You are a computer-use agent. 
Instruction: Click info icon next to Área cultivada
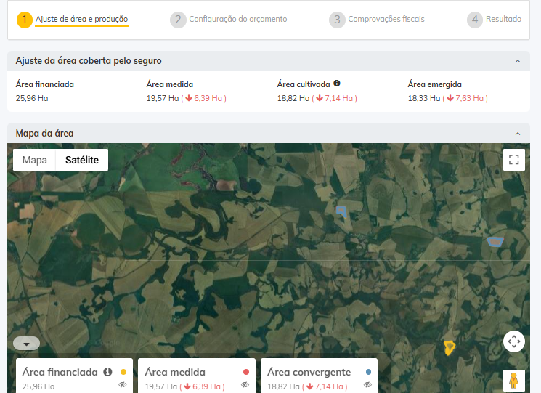point(337,84)
